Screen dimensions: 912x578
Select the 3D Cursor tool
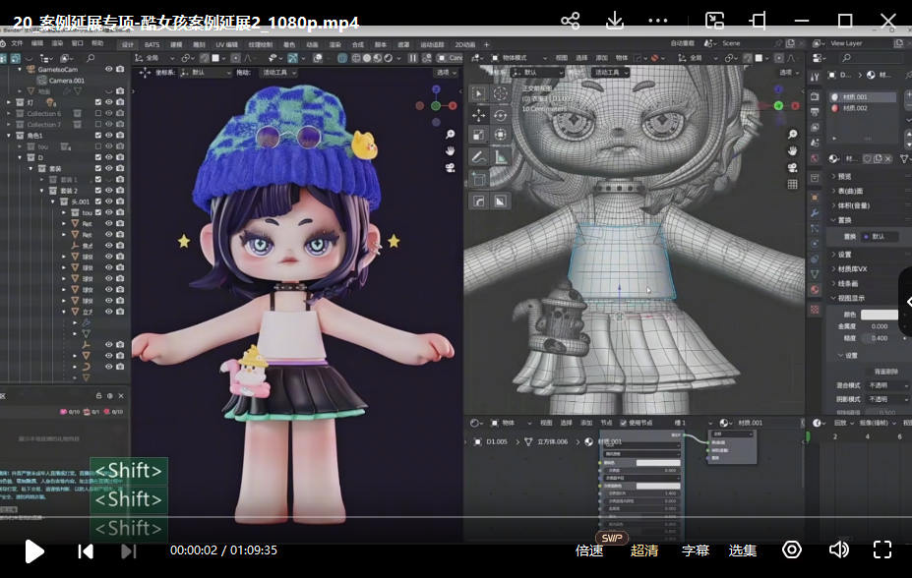pyautogui.click(x=500, y=93)
